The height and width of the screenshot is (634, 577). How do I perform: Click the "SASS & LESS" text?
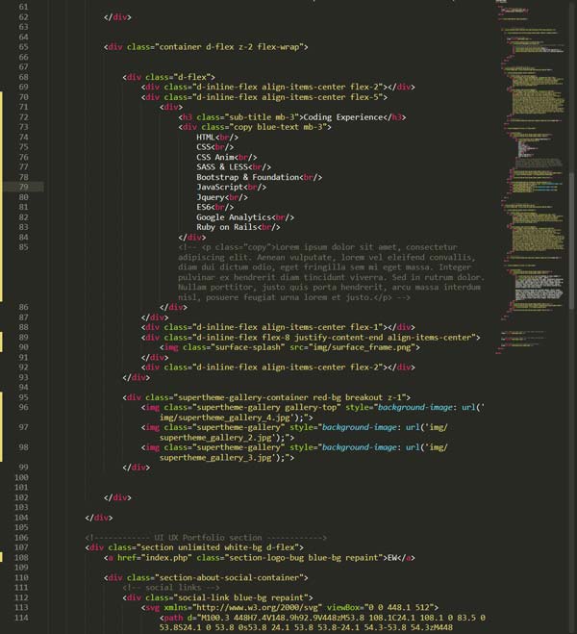coord(222,167)
